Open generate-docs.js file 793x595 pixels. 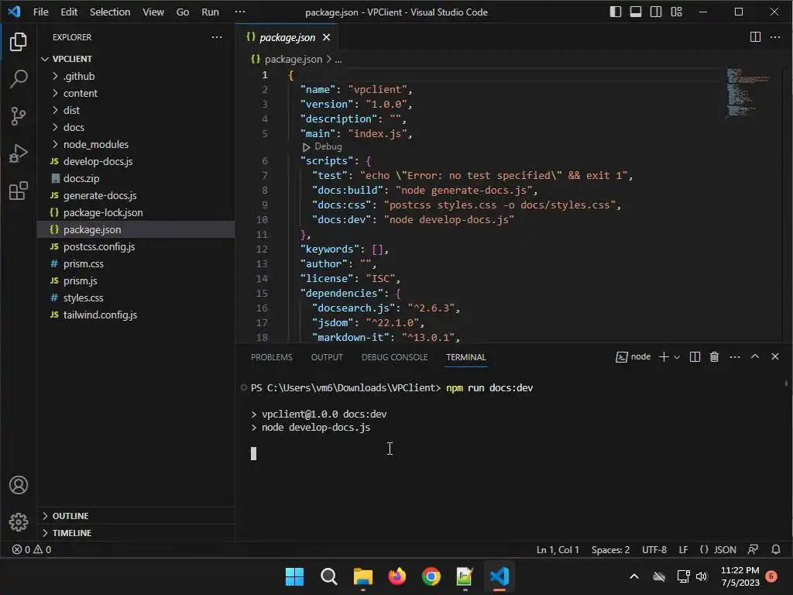coord(136,195)
